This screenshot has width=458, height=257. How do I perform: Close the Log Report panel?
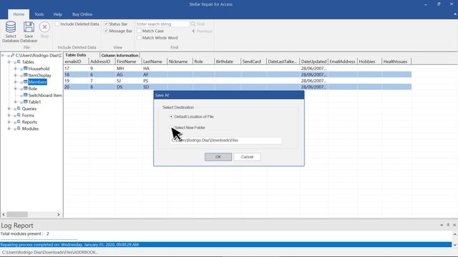[454, 225]
